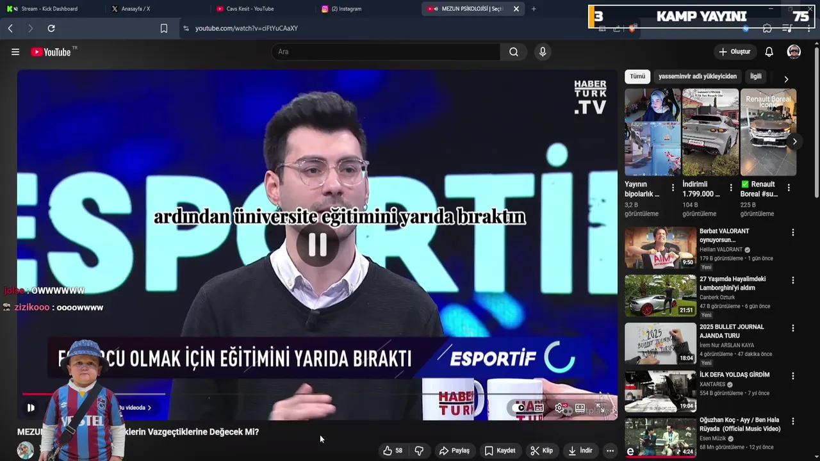Image resolution: width=820 pixels, height=461 pixels.
Task: Open 'Berbat VALORANT oynuyorsun' video thumbnail
Action: (660, 247)
